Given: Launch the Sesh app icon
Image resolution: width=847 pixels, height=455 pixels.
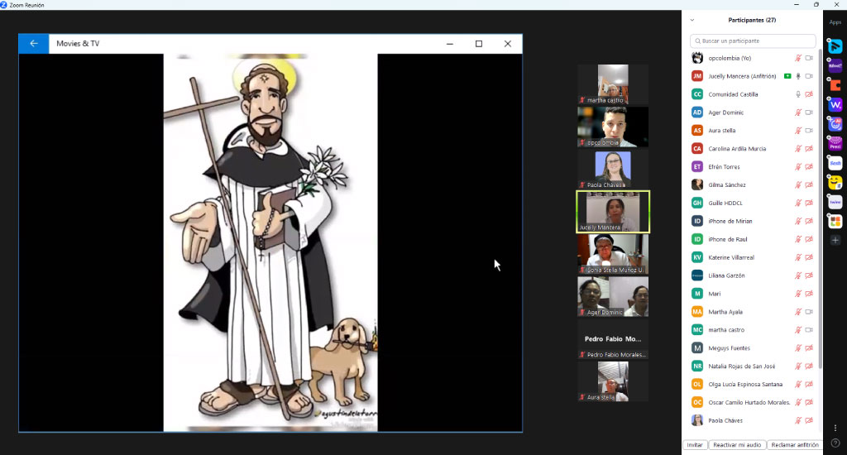Looking at the screenshot, I should [x=835, y=163].
